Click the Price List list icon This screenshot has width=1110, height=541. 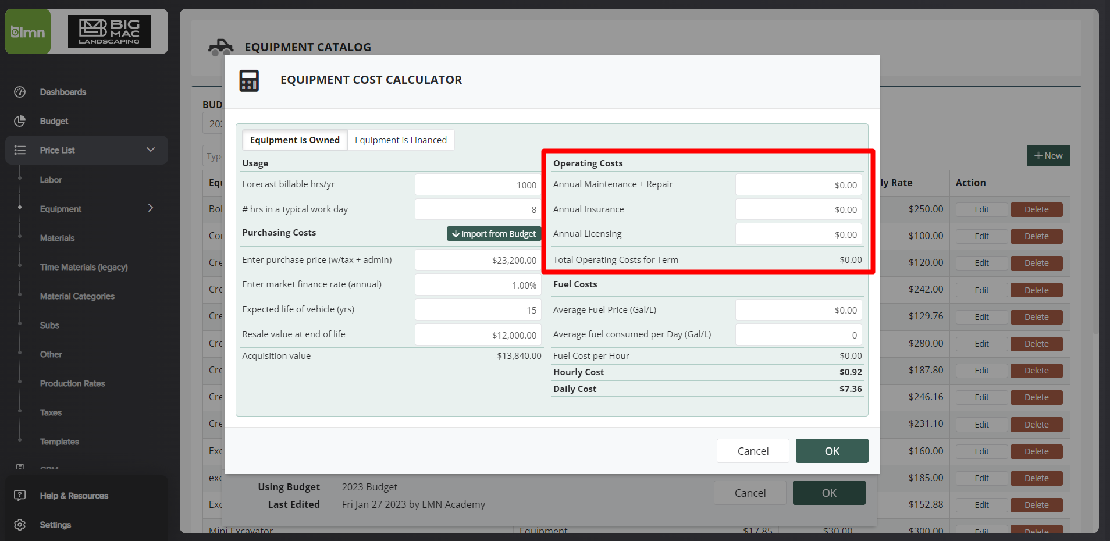(20, 150)
